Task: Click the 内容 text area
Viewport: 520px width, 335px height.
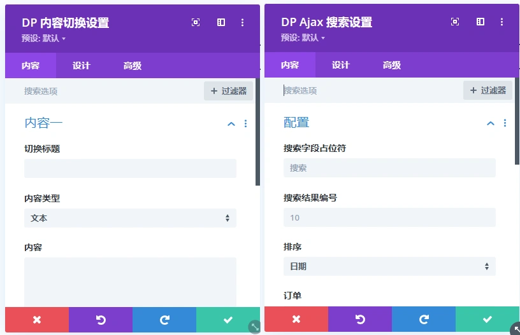Action: pos(130,282)
